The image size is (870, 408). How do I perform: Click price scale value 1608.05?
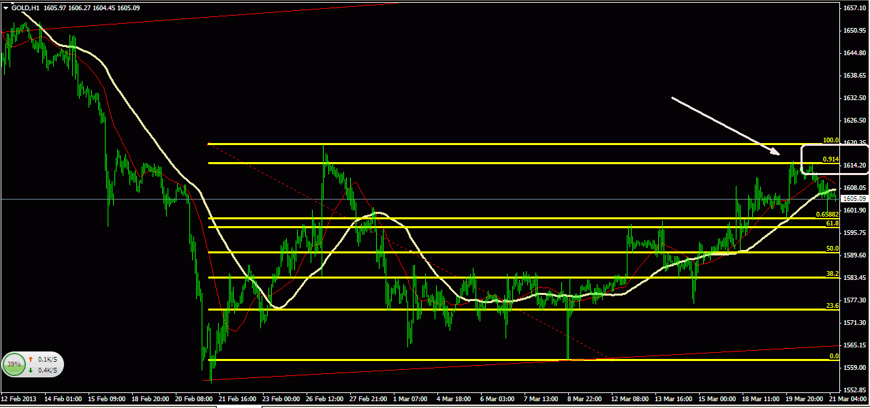[854, 188]
